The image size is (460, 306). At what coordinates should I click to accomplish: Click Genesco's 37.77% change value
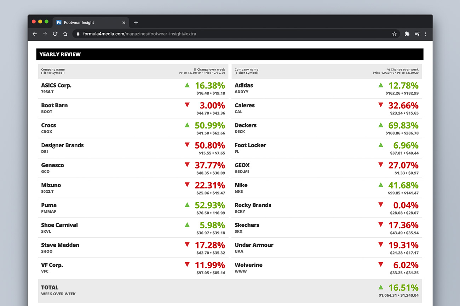(x=210, y=165)
